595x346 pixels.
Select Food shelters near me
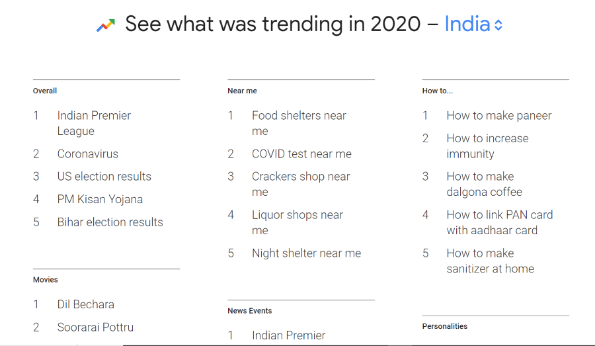click(x=299, y=123)
